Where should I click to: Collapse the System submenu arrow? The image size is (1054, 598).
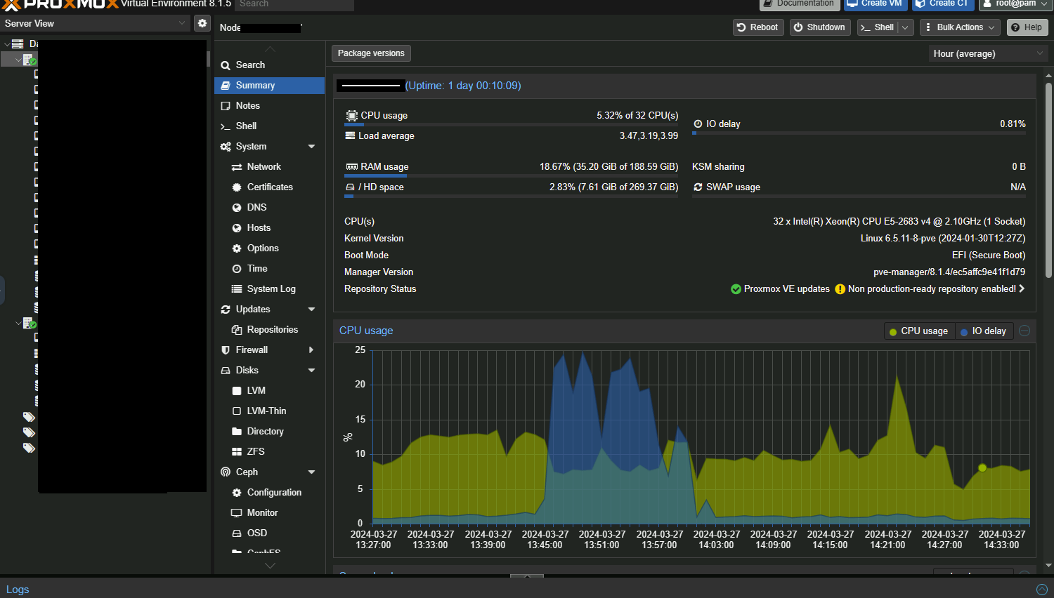311,147
